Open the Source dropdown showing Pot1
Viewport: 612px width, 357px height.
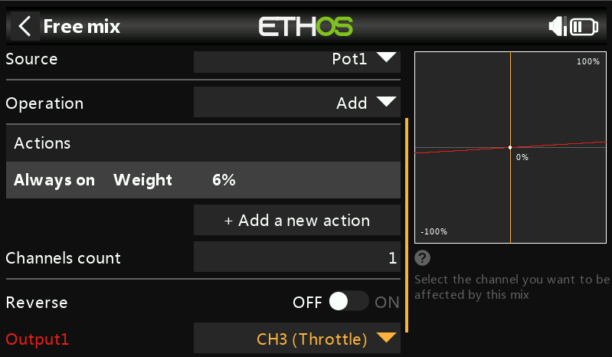297,59
